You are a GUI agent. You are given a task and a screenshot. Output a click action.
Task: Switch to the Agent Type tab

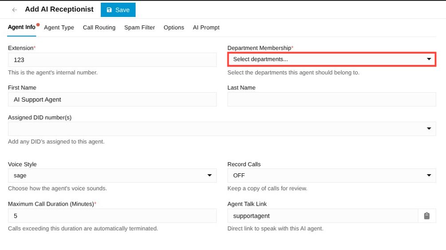59,27
